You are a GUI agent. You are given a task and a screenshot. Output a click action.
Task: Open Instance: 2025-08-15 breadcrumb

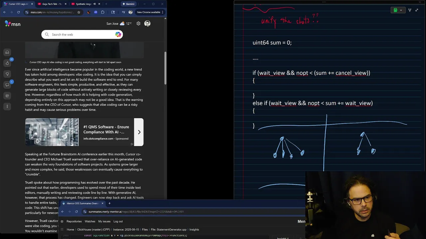[x=126, y=230]
